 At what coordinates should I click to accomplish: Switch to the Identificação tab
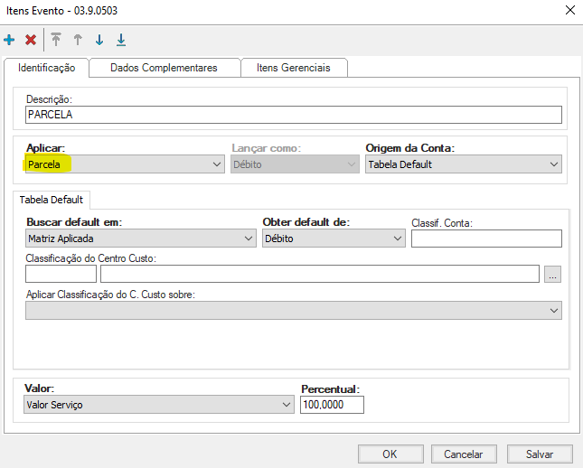(46, 68)
